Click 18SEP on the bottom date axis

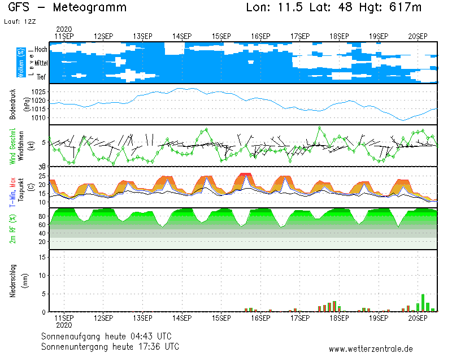point(339,318)
